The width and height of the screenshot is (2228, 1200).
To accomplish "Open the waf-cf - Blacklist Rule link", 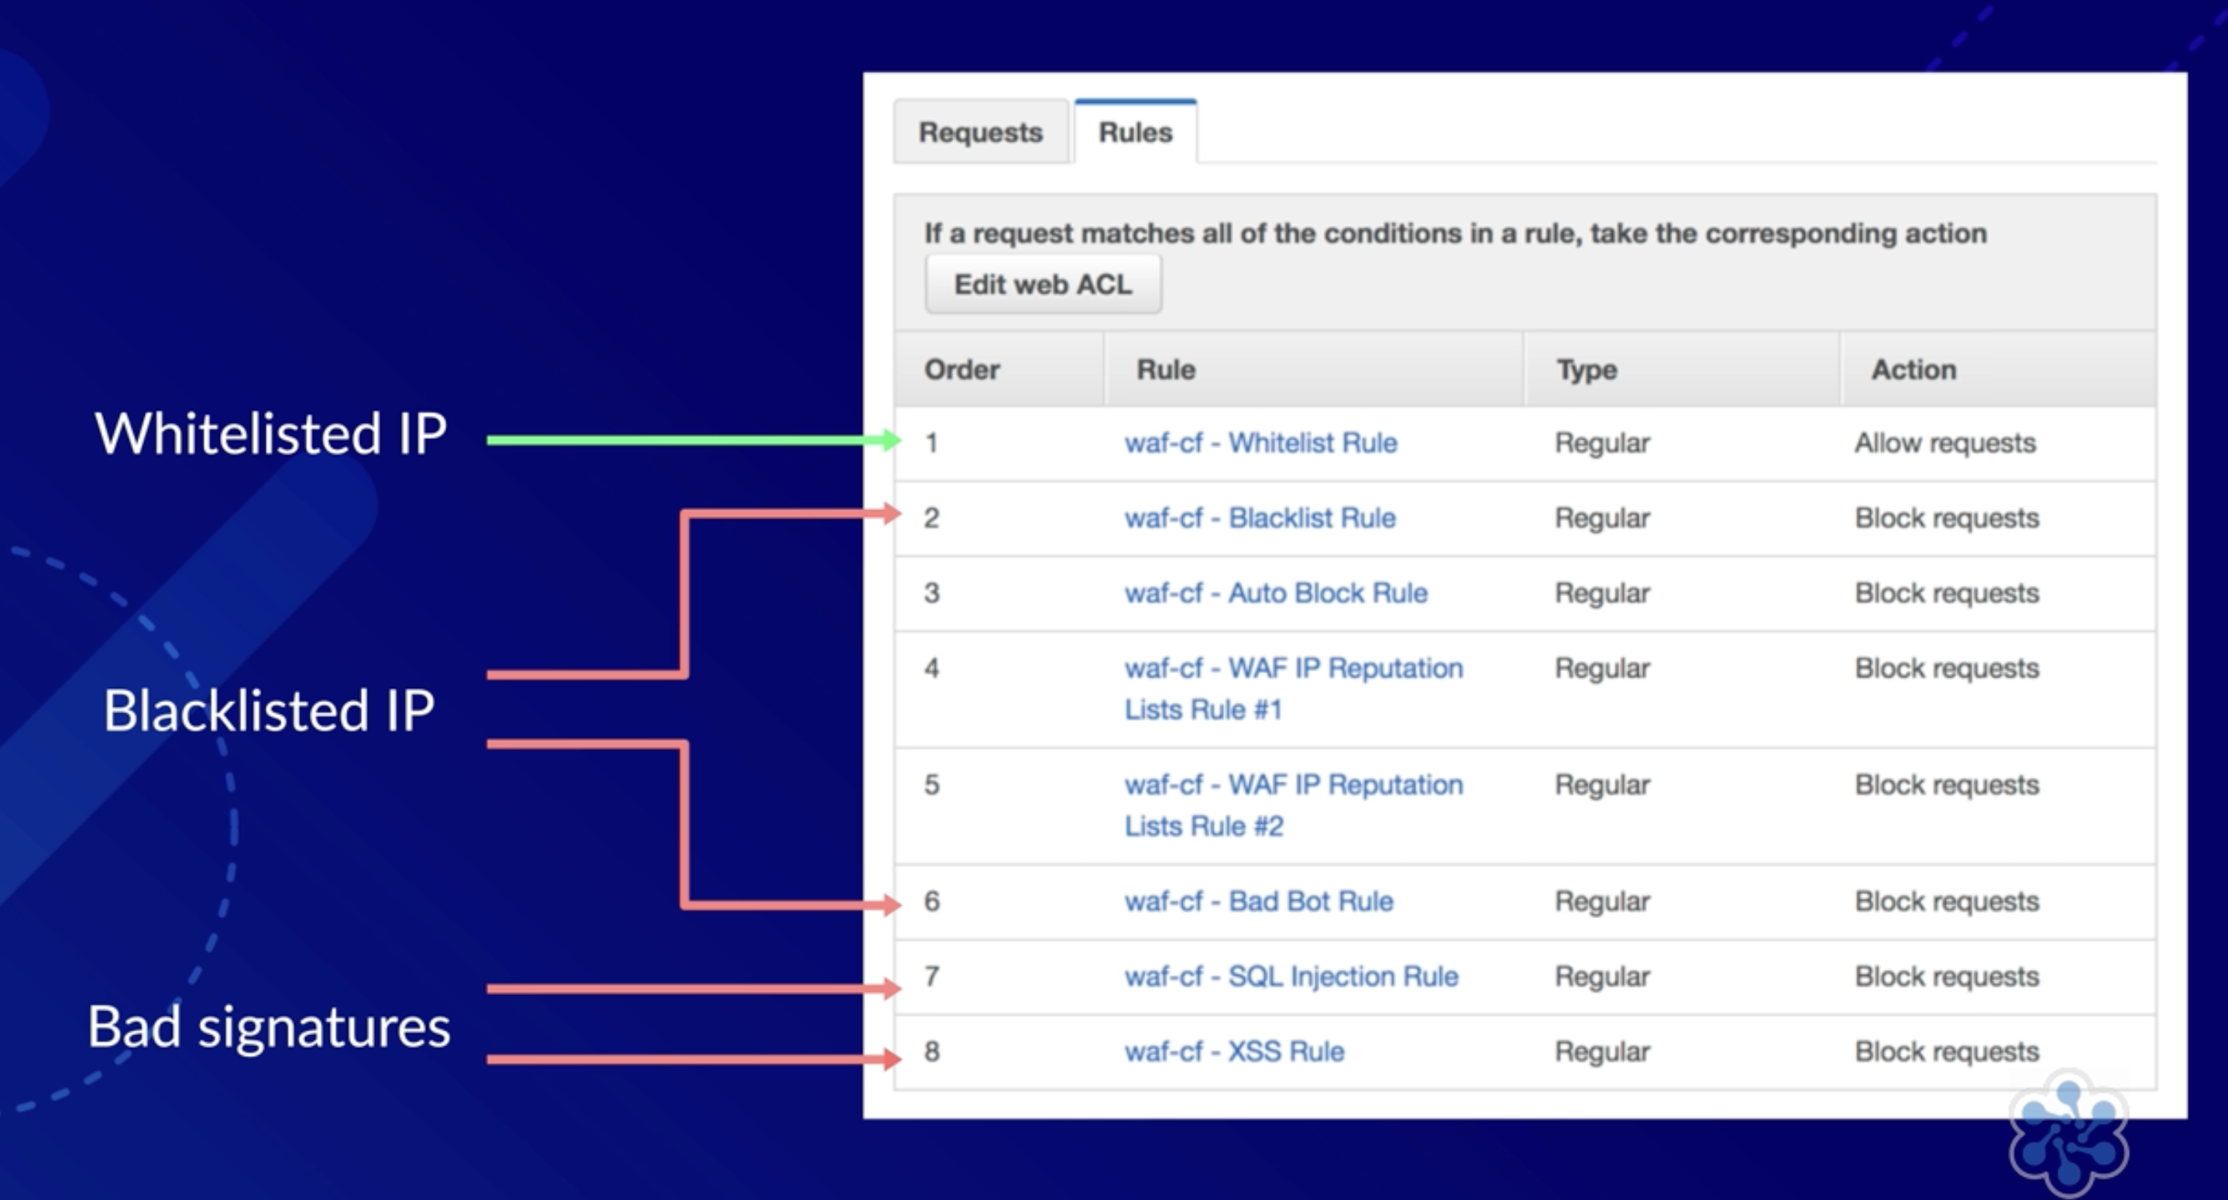I will 1260,518.
